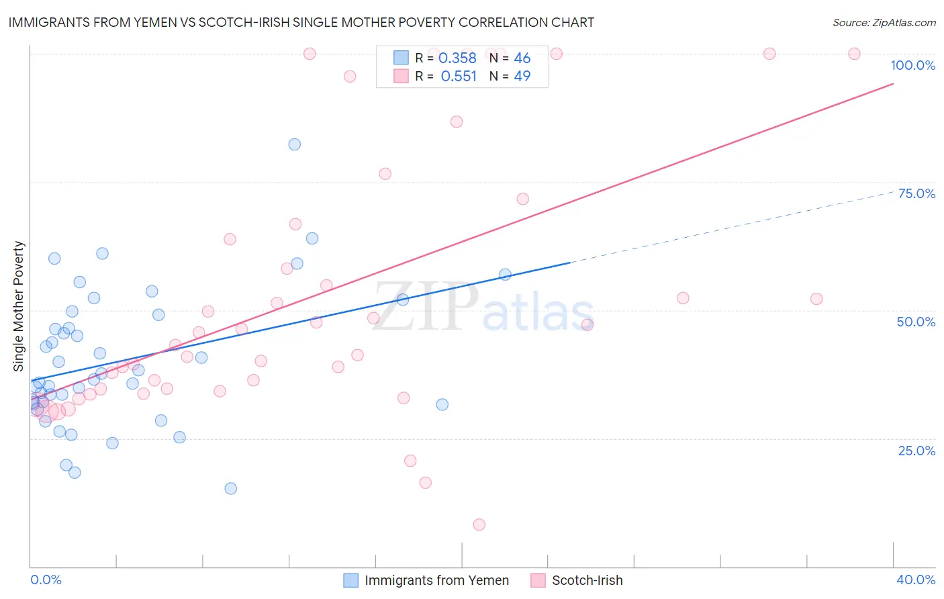944x599 pixels.
Task: Click the highest blue data point on the chart
Action: click(294, 144)
